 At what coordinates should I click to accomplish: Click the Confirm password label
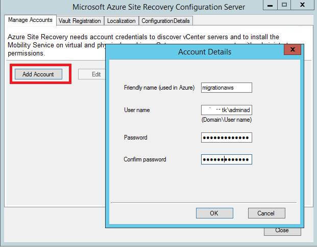coord(145,159)
